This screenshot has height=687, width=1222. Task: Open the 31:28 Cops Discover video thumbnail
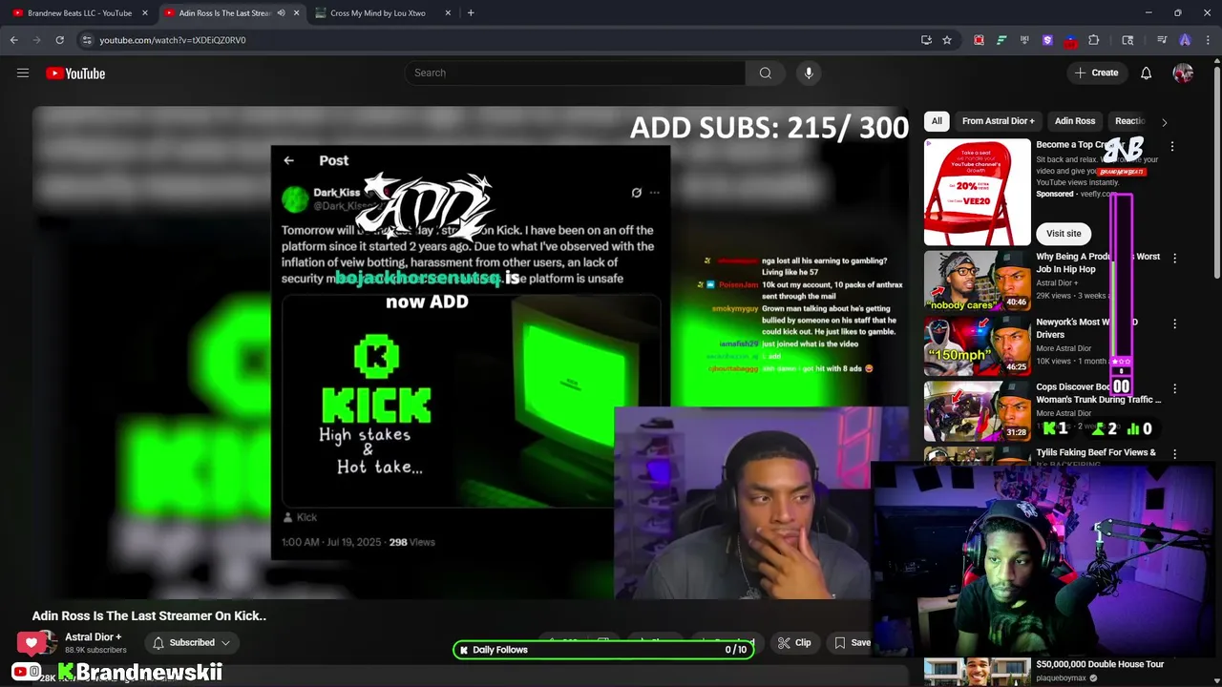point(977,410)
